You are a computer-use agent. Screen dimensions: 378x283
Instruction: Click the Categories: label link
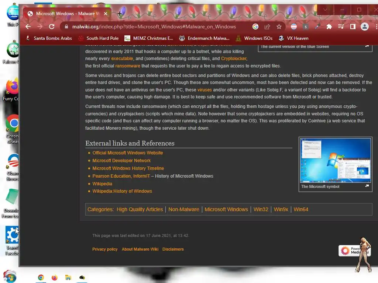tap(100, 209)
